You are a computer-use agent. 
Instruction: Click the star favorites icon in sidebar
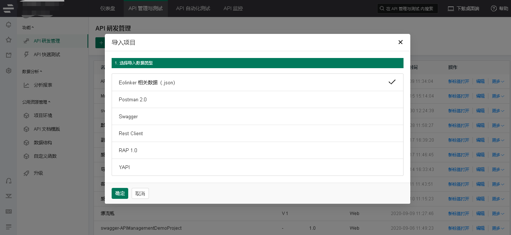pyautogui.click(x=8, y=40)
